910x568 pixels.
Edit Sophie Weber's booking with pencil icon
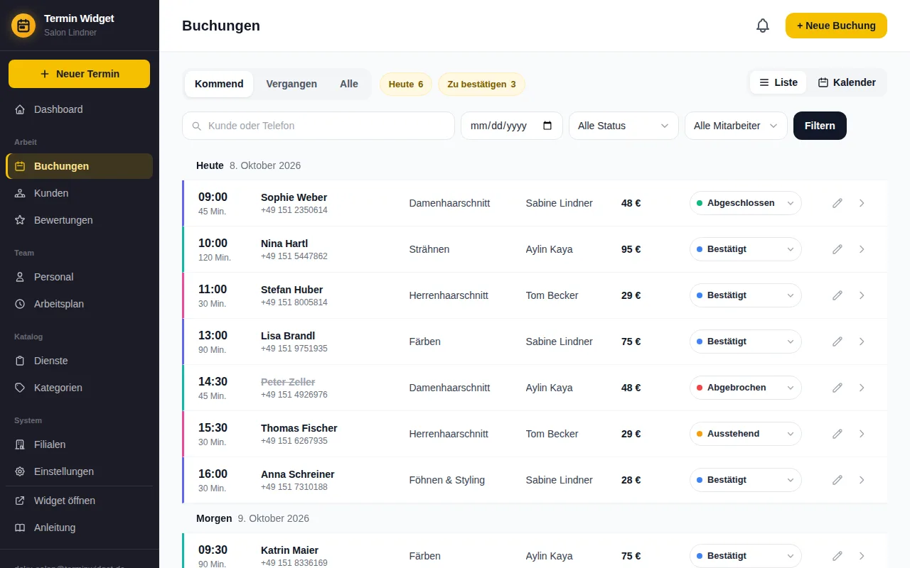click(837, 203)
